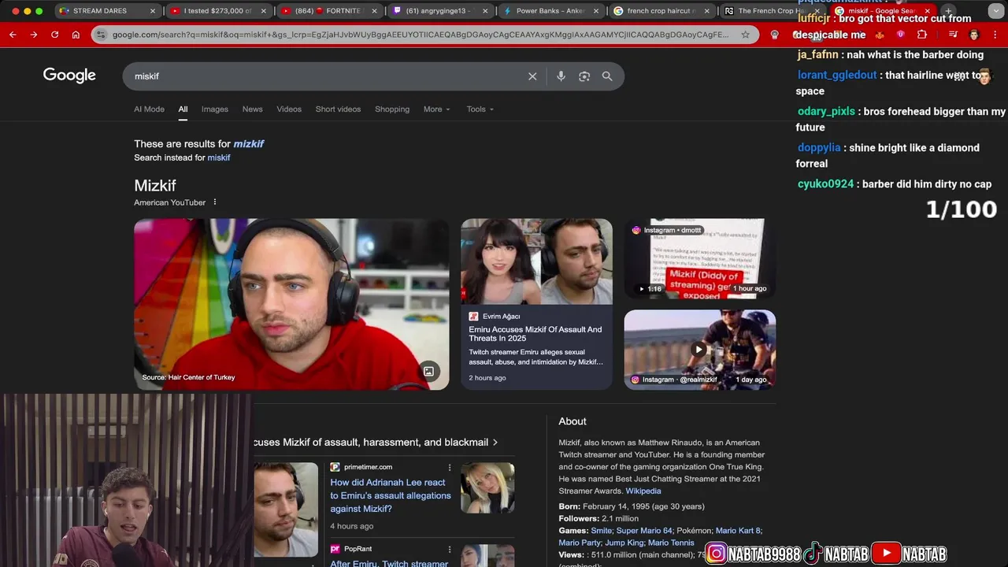This screenshot has height=567, width=1008.
Task: Open the tab search dropdown arrow
Action: click(995, 11)
